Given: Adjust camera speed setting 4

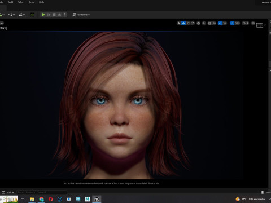Looking at the screenshot, I should pos(246,23).
